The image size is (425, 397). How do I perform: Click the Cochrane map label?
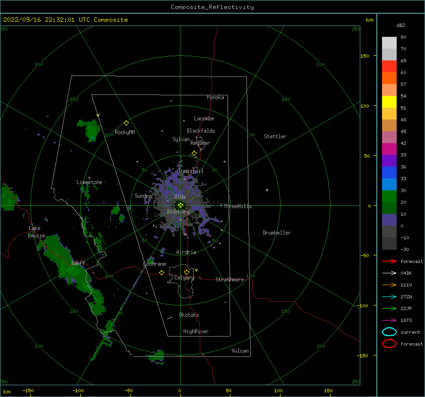[x=154, y=264]
